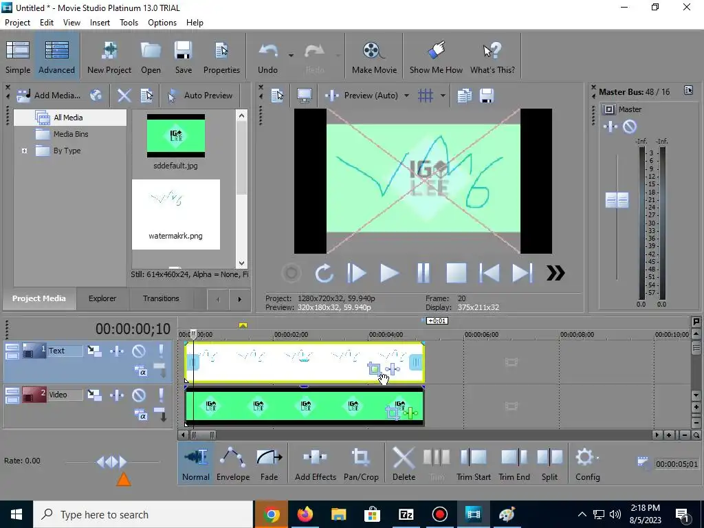Solo the Text track
The image size is (704, 528).
click(161, 351)
